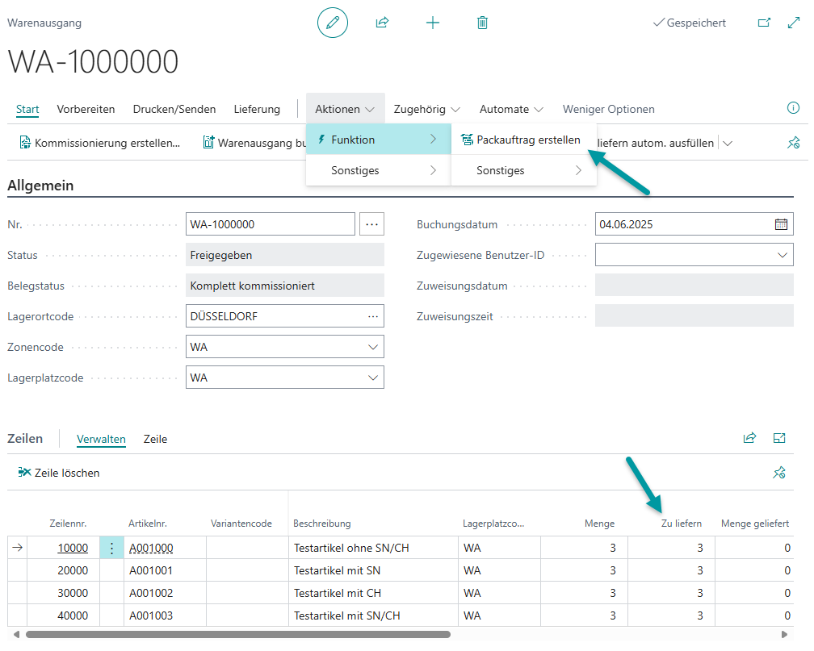Open calendar picker for Buchungsdatum

(x=781, y=224)
